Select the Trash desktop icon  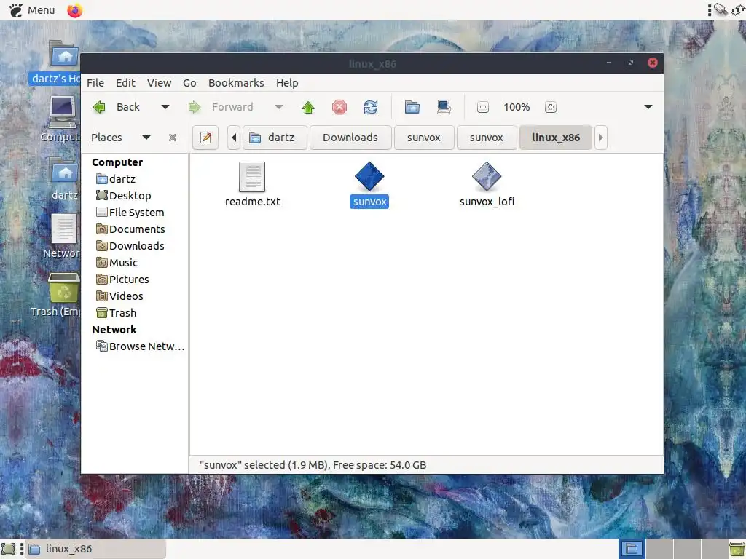point(64,287)
